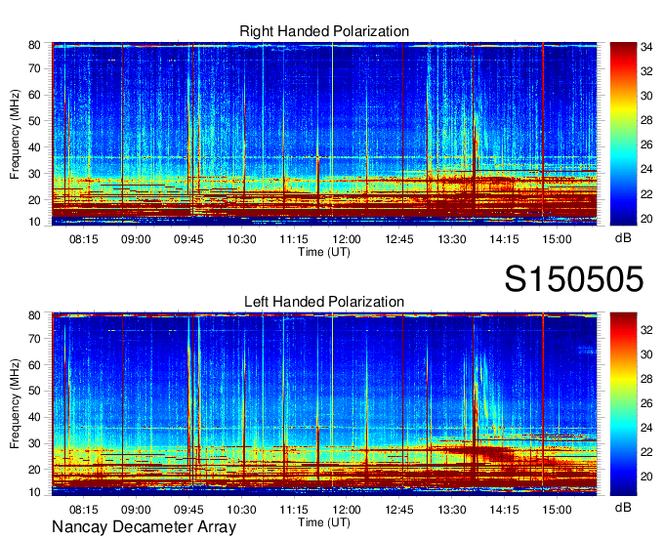Screen dimensions: 664x539
Task: Select the 13:30 time tick on lower plot
Action: [452, 510]
